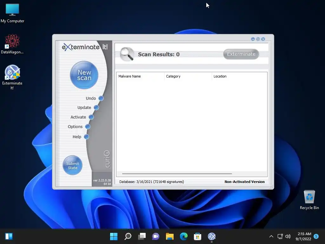The width and height of the screenshot is (325, 244).
Task: Click the curio vendor logo
Action: [107, 159]
